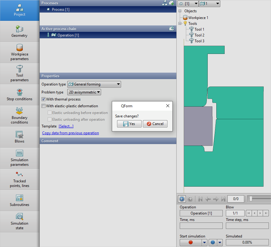The width and height of the screenshot is (271, 247).
Task: Open the Problem type dropdown
Action: 84,92
